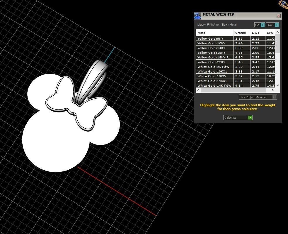Select the bow shape on the pendant
Viewport: 288px width, 234px height.
(76, 103)
